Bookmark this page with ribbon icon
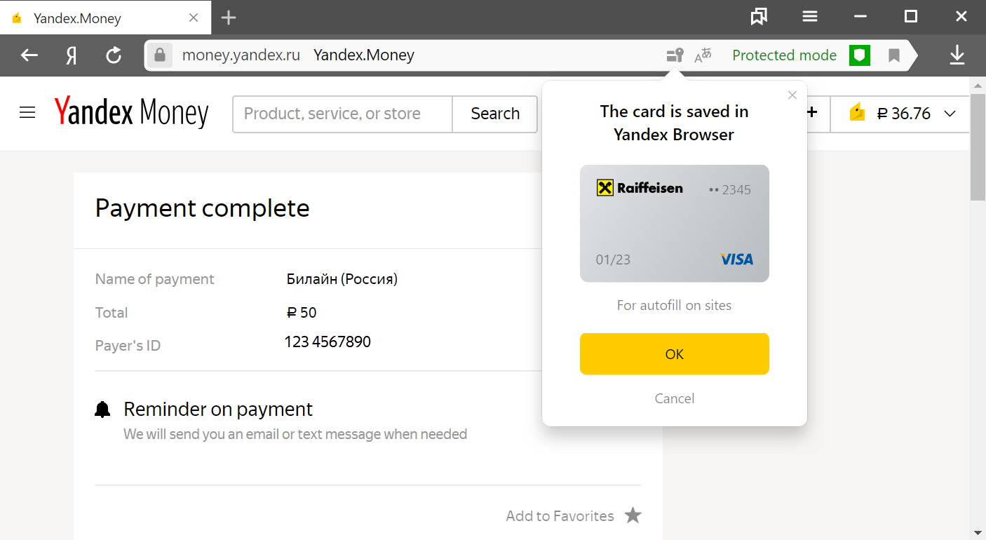The height and width of the screenshot is (540, 986). point(893,55)
